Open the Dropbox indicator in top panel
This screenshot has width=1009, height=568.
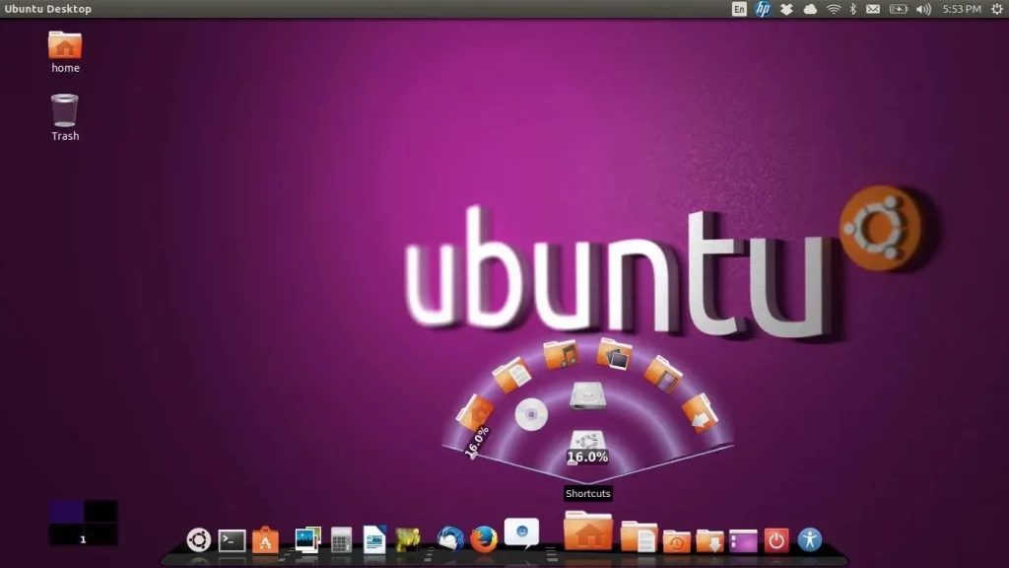click(786, 9)
